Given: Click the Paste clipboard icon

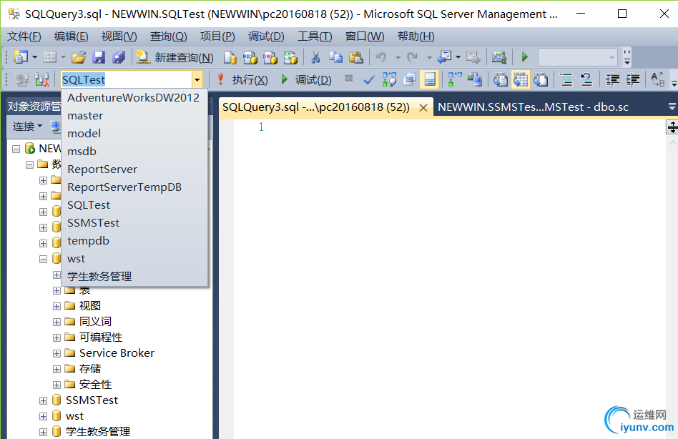Looking at the screenshot, I should point(356,57).
